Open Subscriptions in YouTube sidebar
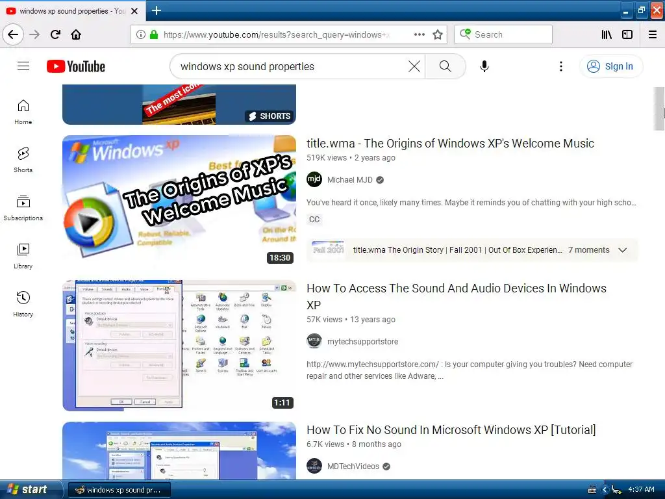Image resolution: width=665 pixels, height=499 pixels. tap(23, 208)
